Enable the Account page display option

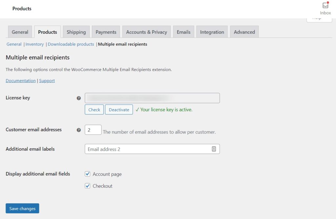coord(88,174)
